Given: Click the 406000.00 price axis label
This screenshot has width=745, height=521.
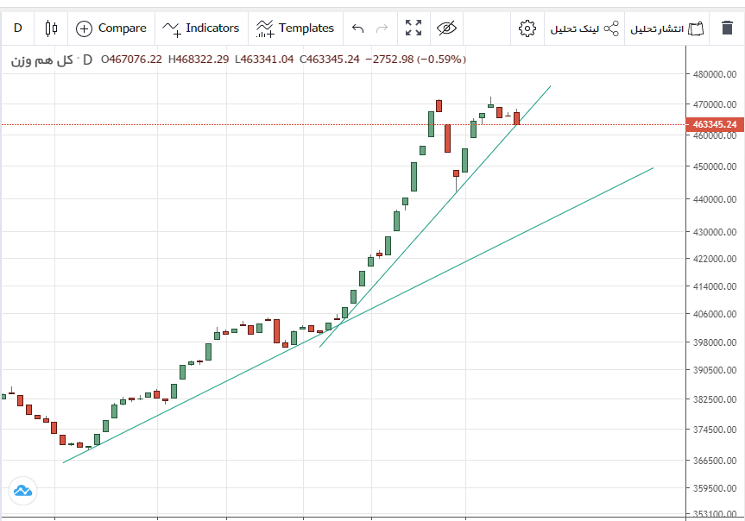Looking at the screenshot, I should click(x=715, y=314).
